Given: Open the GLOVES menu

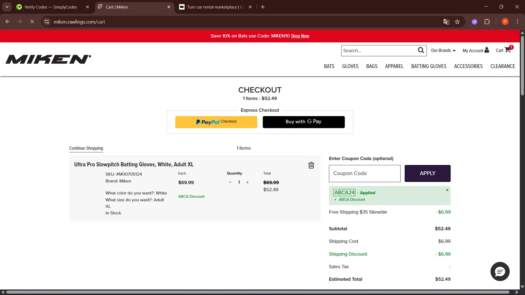Looking at the screenshot, I should pyautogui.click(x=350, y=66).
